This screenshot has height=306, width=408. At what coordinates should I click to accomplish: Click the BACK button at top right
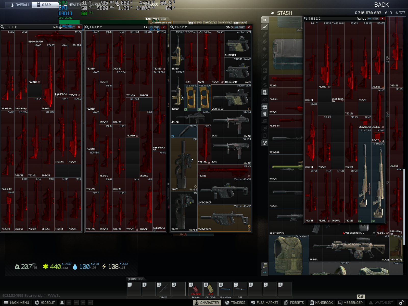(x=381, y=5)
